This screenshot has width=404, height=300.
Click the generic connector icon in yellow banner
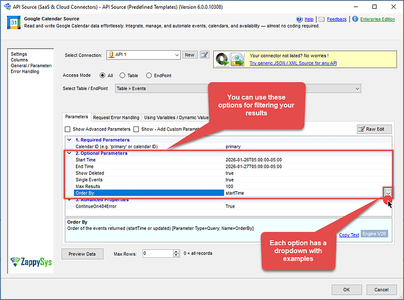click(x=230, y=58)
